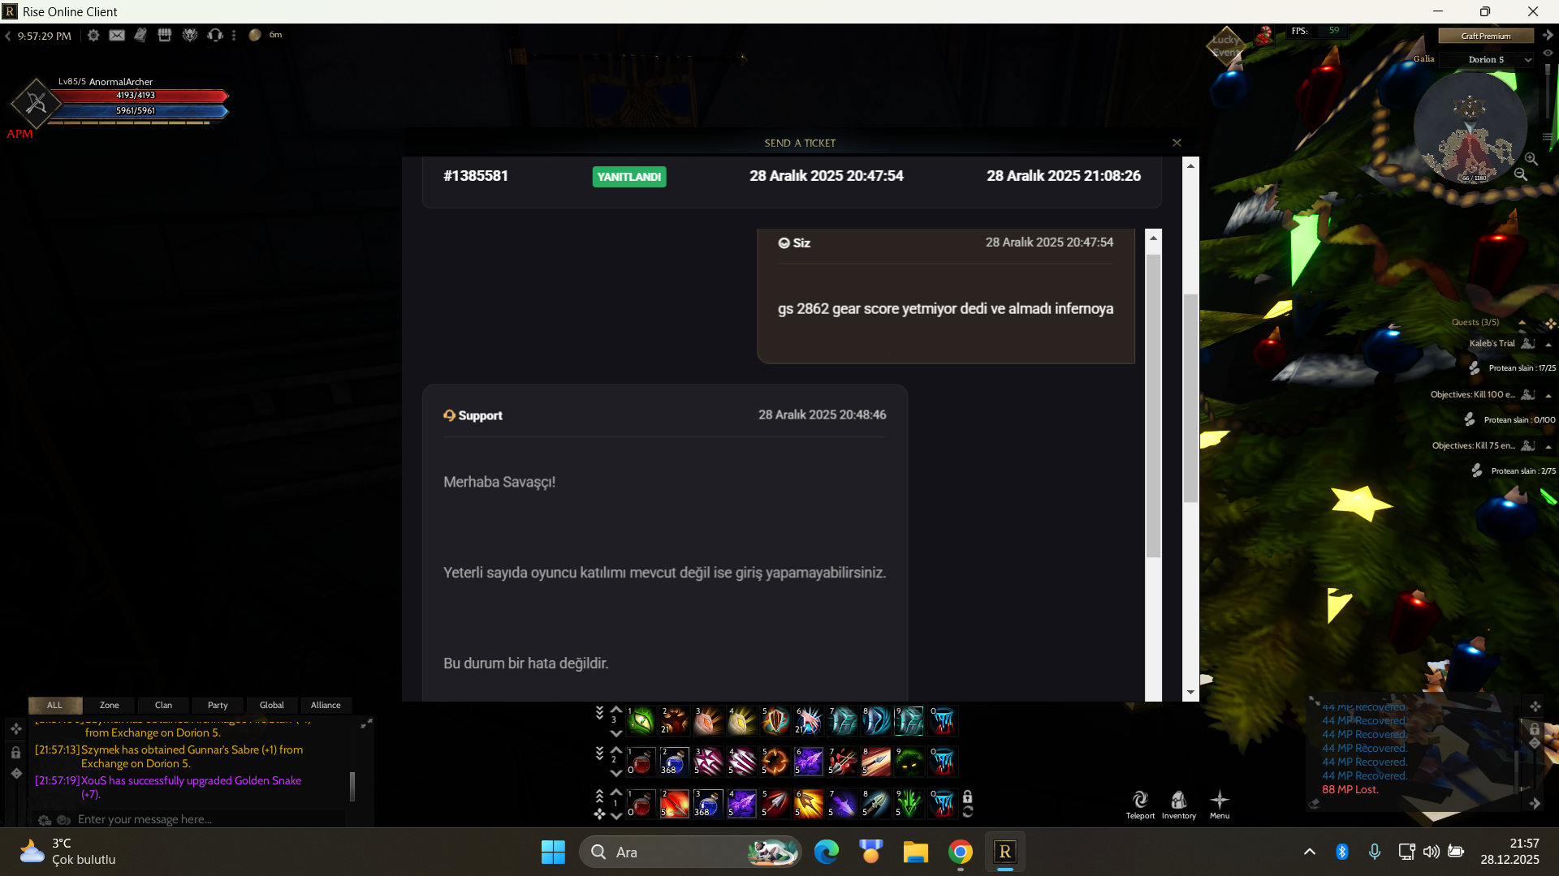Image resolution: width=1559 pixels, height=876 pixels.
Task: Use the shield skill in slot 5, bar 3
Action: [x=775, y=720]
